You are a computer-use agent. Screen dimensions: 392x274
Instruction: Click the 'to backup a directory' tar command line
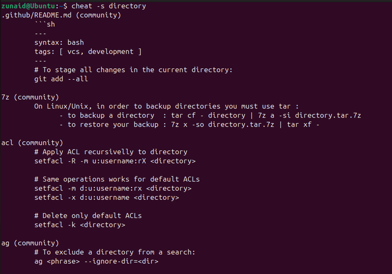(x=211, y=116)
